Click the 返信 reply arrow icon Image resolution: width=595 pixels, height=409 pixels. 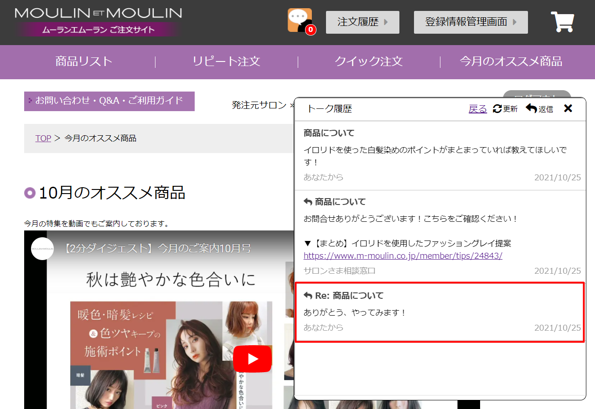pos(531,108)
